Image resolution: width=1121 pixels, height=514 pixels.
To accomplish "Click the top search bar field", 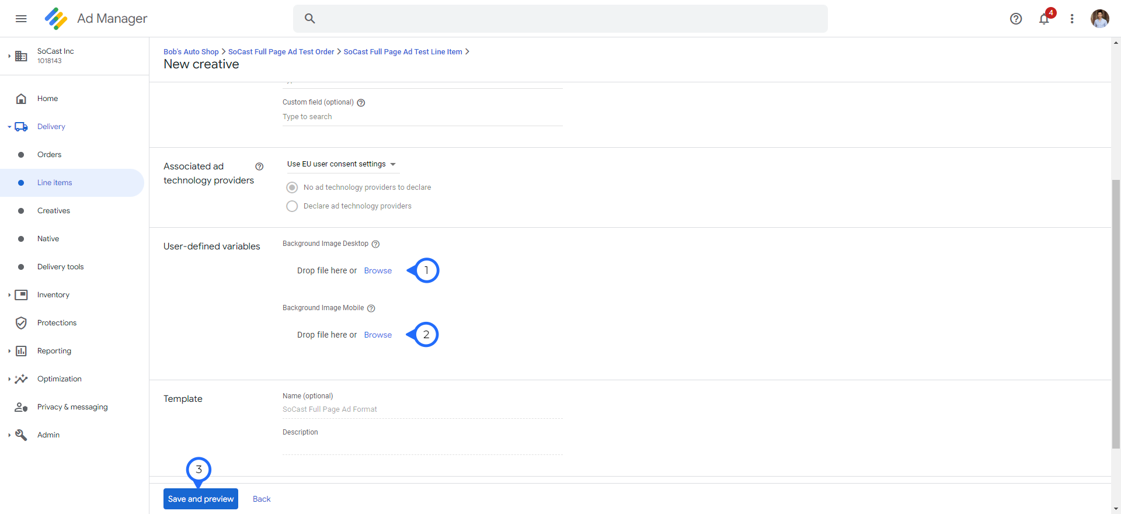I will (x=560, y=19).
